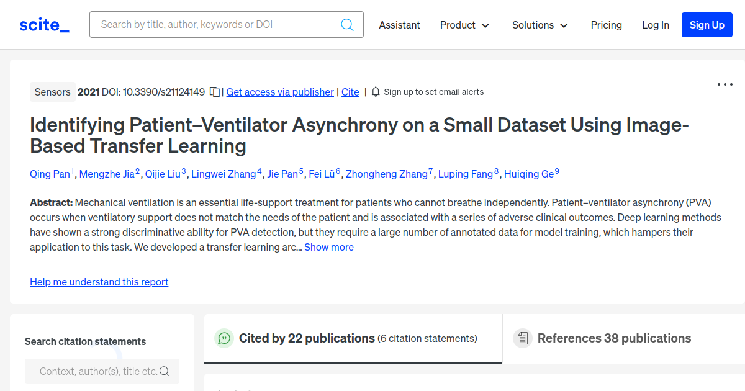Click the References document icon
The width and height of the screenshot is (745, 391).
[x=523, y=338]
